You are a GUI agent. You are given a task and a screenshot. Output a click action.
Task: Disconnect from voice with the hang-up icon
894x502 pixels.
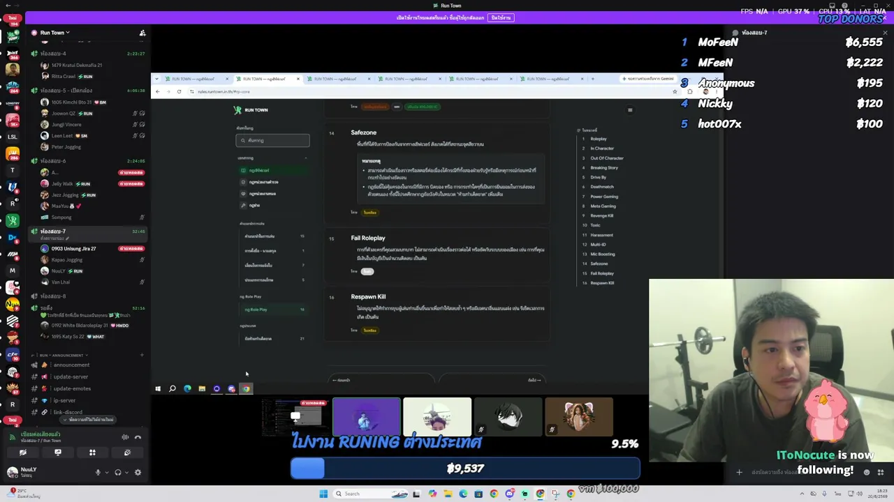(x=138, y=437)
